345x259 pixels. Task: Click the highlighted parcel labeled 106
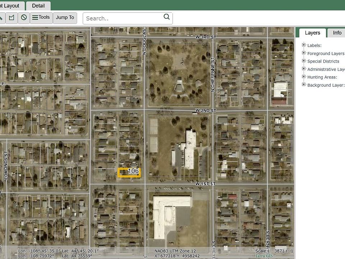pos(129,173)
